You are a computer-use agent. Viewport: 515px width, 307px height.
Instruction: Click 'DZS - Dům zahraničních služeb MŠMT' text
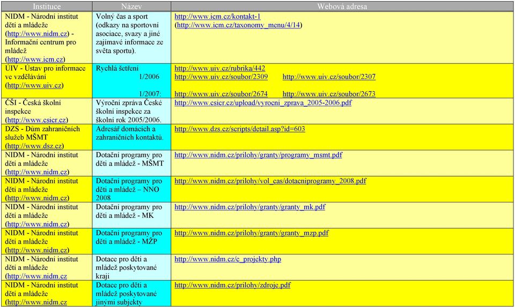[x=42, y=133]
